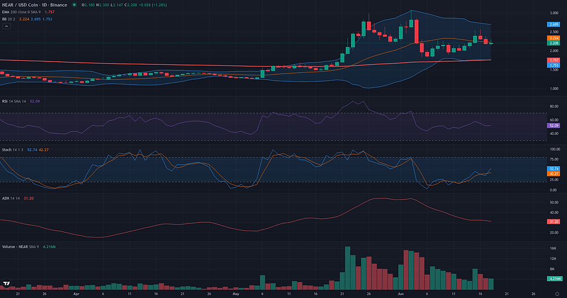
Task: Click ADX legend value 31.20
Action: click(x=28, y=198)
